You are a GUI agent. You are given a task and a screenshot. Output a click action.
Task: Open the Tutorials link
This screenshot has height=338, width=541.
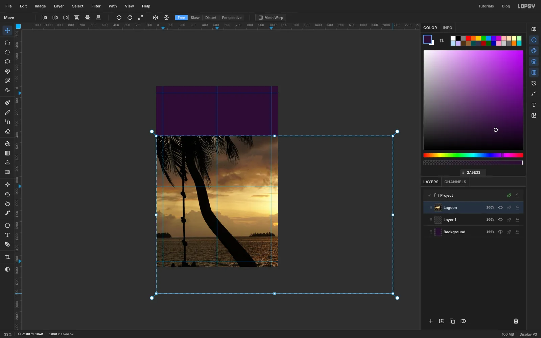coord(486,6)
